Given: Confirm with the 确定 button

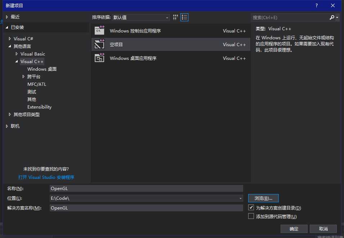Looking at the screenshot, I should (x=294, y=229).
